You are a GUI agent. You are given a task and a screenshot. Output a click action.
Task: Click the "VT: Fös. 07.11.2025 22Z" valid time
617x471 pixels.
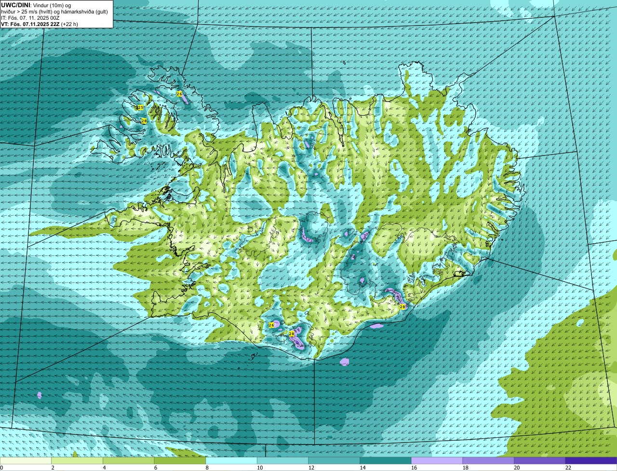[x=30, y=24]
